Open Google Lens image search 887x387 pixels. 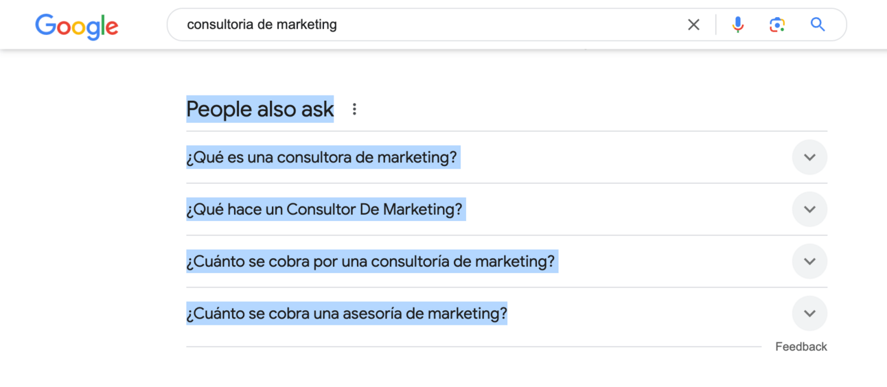coord(777,25)
